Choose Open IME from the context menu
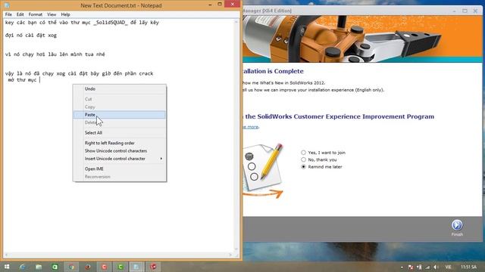 [120, 168]
